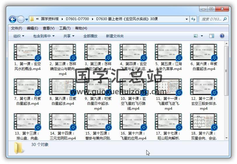Image resolution: width=237 pixels, height=164 pixels.
Task: Select video 6、第六课:年紫白星起法
Action: click(203, 57)
